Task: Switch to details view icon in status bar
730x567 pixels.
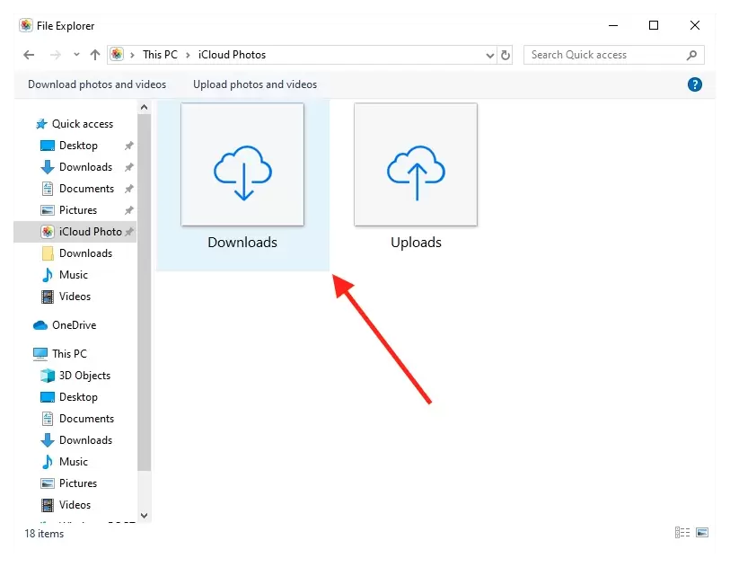Action: 682,533
